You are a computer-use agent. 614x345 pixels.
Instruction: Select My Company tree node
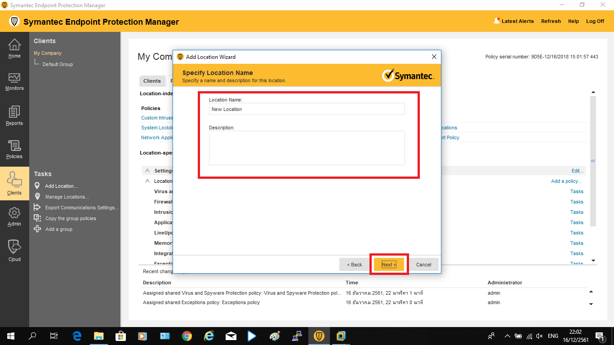pos(48,53)
